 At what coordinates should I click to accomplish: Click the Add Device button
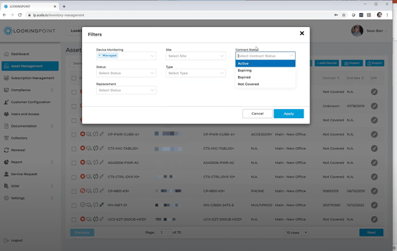point(327,63)
